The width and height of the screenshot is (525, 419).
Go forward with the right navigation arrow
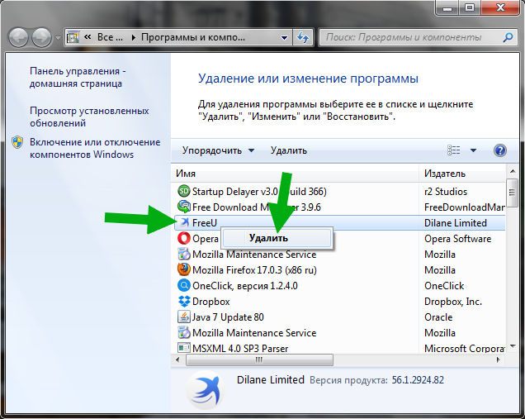point(41,37)
